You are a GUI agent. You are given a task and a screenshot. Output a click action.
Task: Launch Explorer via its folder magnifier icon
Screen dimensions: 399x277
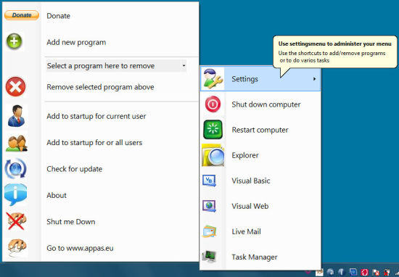(213, 155)
